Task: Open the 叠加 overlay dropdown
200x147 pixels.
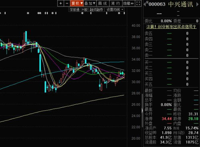Action: pos(90,3)
